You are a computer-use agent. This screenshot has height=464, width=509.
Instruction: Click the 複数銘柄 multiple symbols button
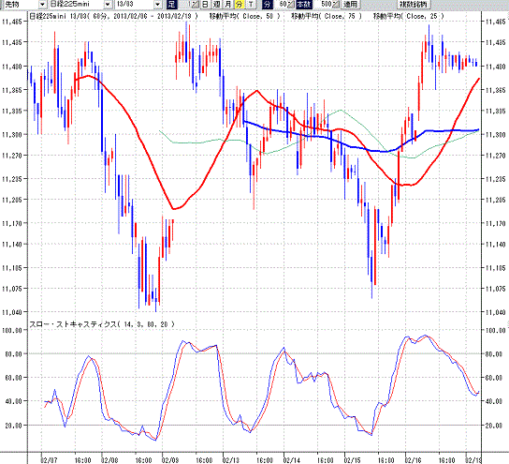tap(414, 5)
